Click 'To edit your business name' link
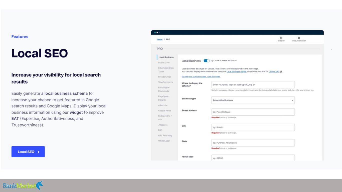 point(201,77)
